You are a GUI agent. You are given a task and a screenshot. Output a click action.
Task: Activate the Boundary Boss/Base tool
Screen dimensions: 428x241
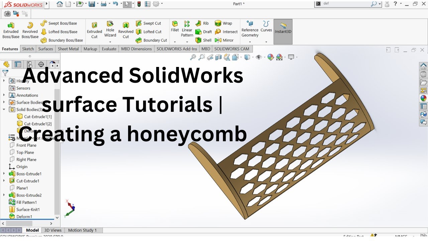(x=62, y=40)
